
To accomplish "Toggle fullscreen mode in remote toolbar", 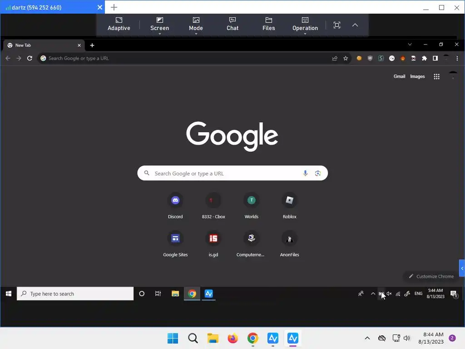I will pyautogui.click(x=336, y=25).
